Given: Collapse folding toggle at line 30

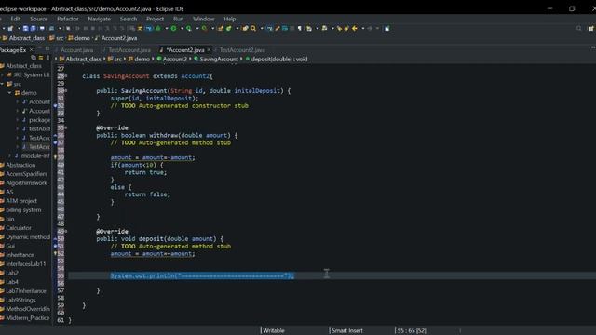Looking at the screenshot, I should click(x=66, y=91).
